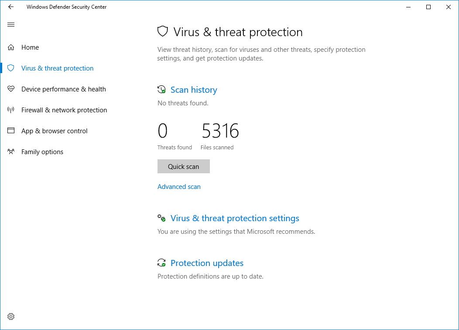Click the App & browser window icon
459x330 pixels.
(11, 131)
